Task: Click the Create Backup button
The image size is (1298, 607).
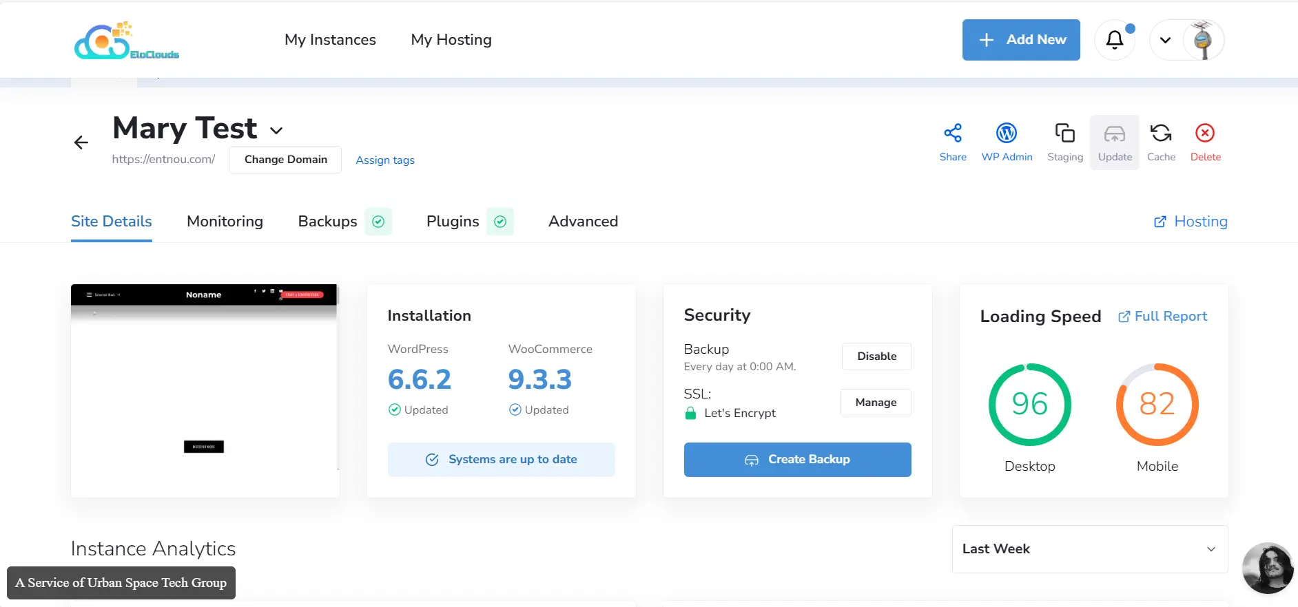Action: point(797,460)
